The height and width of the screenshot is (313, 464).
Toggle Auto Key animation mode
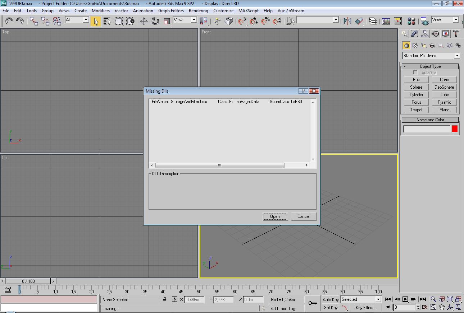[x=331, y=300]
